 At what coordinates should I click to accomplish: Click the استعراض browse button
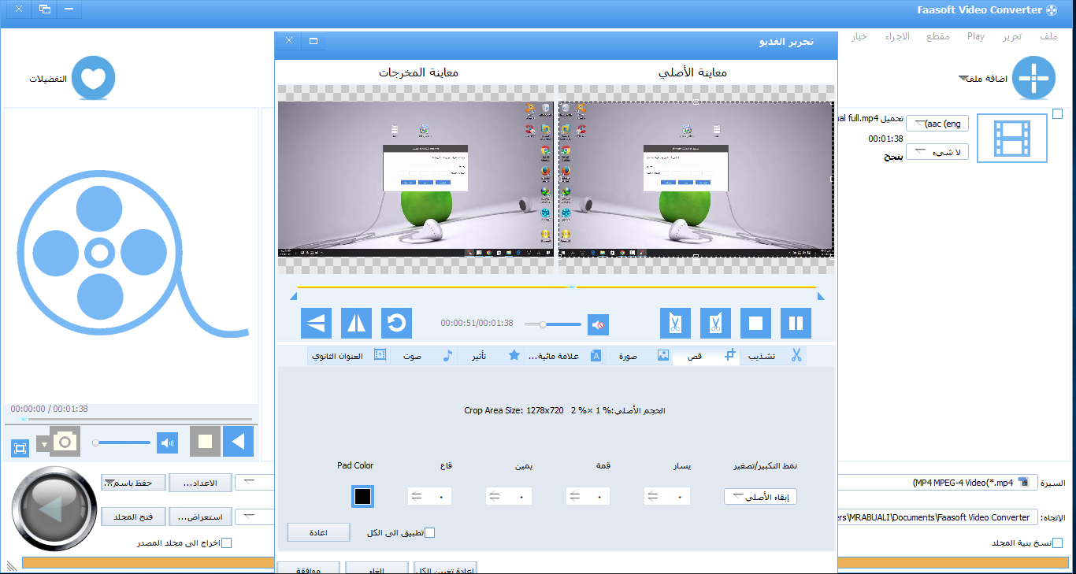pyautogui.click(x=200, y=517)
